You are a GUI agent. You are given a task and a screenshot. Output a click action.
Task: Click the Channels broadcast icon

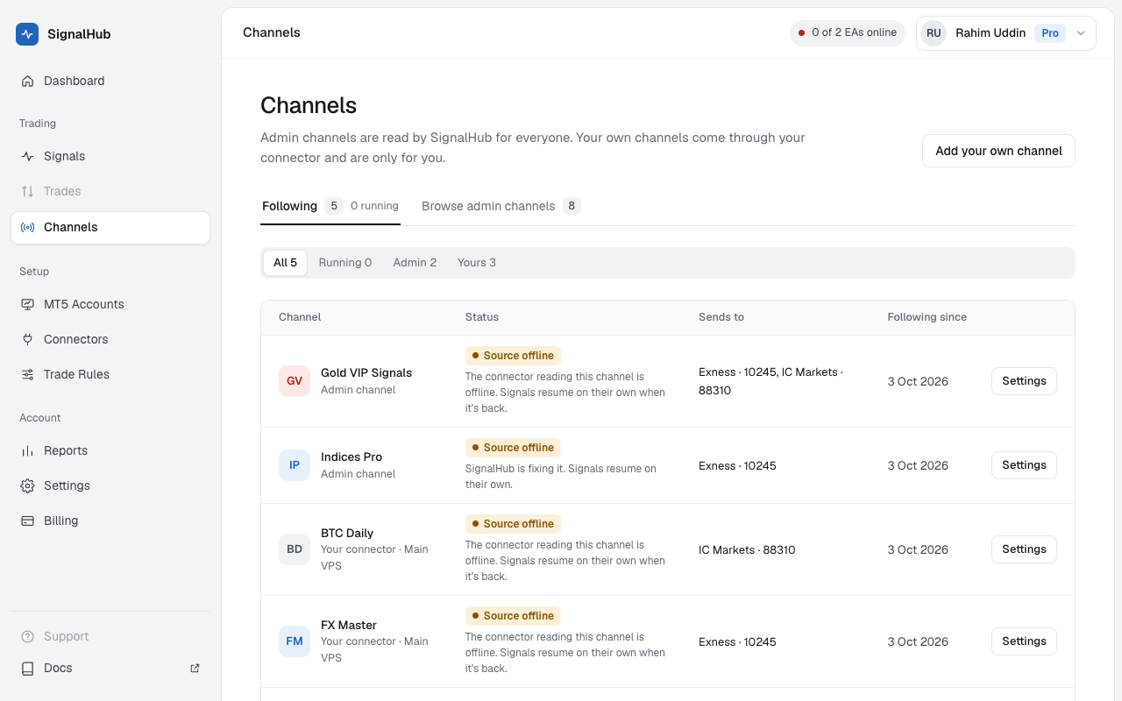27,227
